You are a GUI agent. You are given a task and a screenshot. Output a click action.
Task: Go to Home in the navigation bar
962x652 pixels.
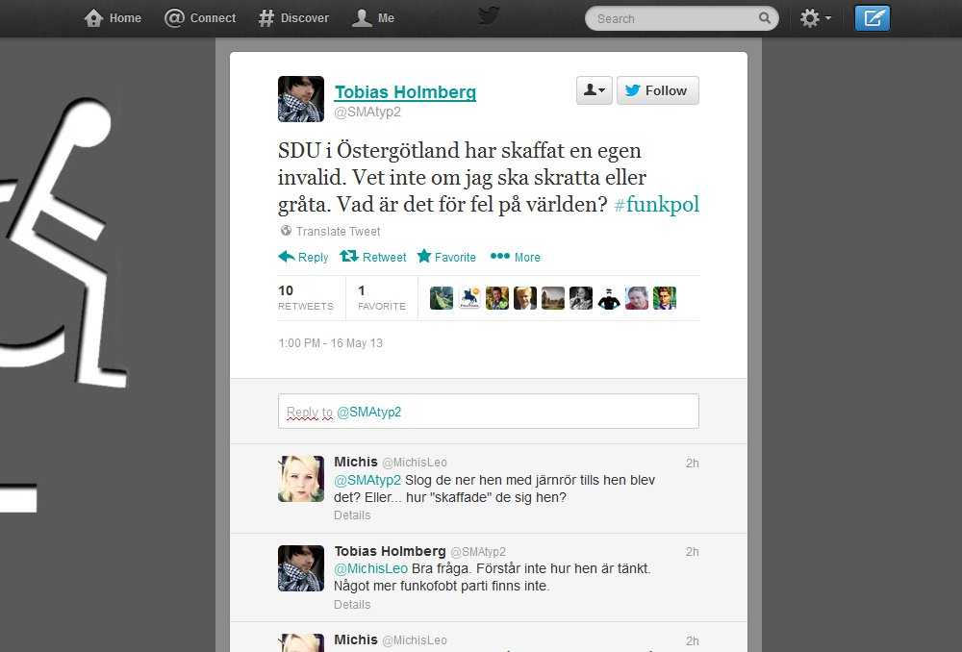pyautogui.click(x=113, y=17)
